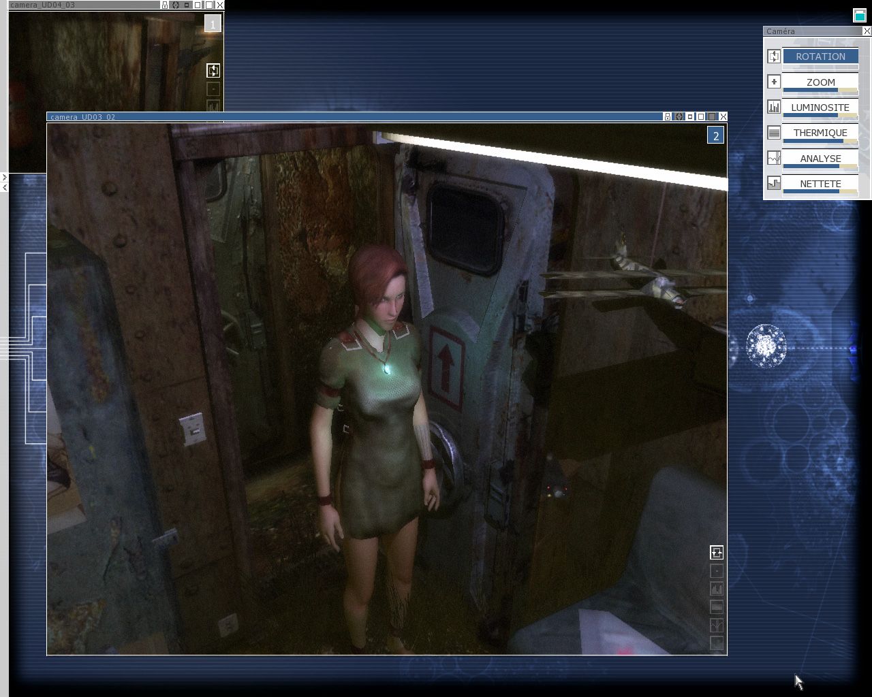872x697 pixels.
Task: Close the Caméra panel
Action: (x=867, y=31)
